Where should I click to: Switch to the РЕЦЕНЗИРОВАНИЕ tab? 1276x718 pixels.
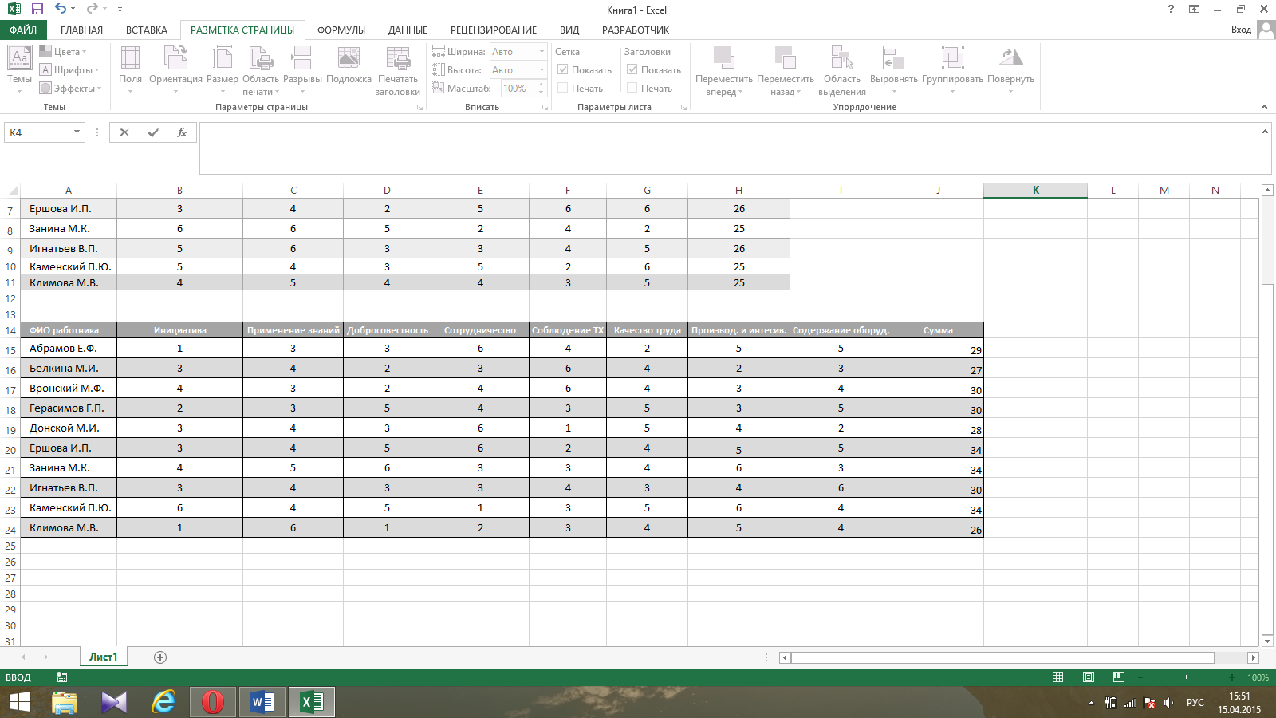pyautogui.click(x=494, y=30)
